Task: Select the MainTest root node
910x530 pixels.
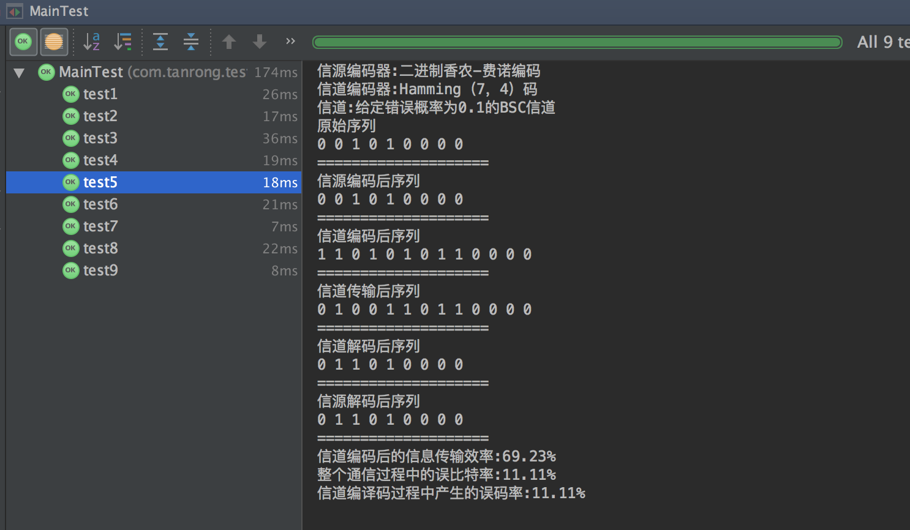Action: point(154,72)
